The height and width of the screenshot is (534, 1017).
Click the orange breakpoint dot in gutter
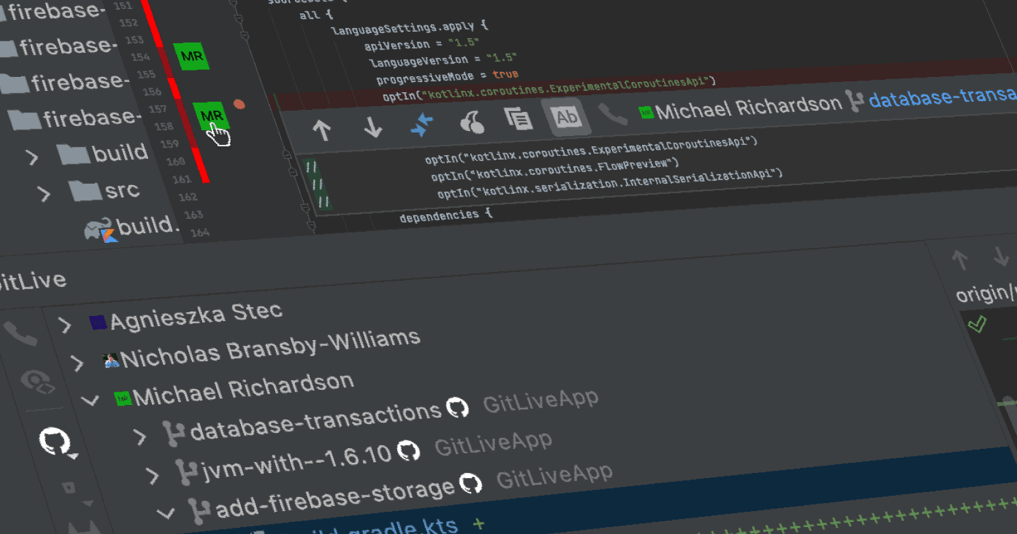(x=239, y=104)
